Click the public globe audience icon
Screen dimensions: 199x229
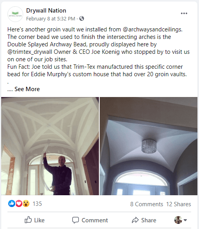82,18
